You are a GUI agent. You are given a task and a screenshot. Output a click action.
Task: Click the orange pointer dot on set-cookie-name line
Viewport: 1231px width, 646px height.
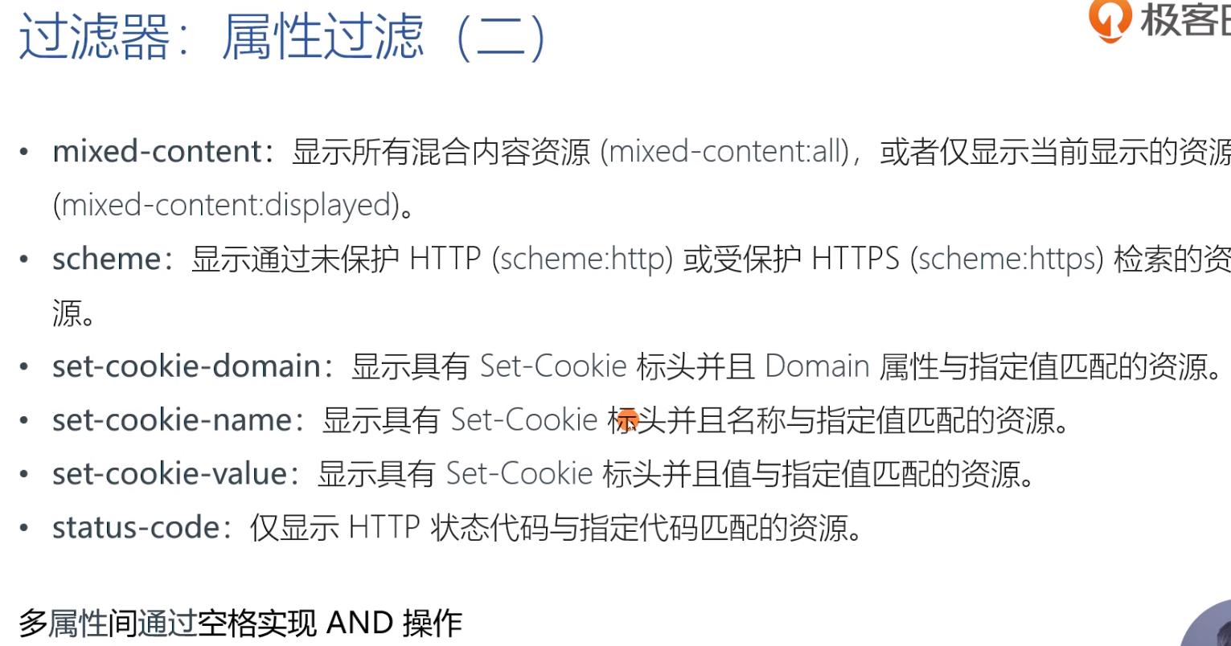[x=628, y=419]
